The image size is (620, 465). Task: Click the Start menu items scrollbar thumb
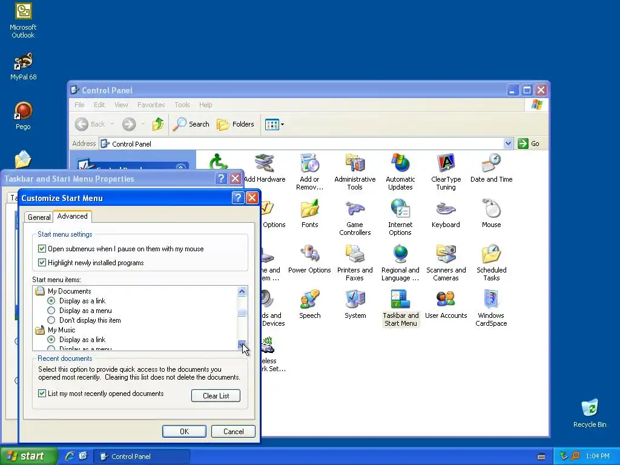pyautogui.click(x=242, y=312)
